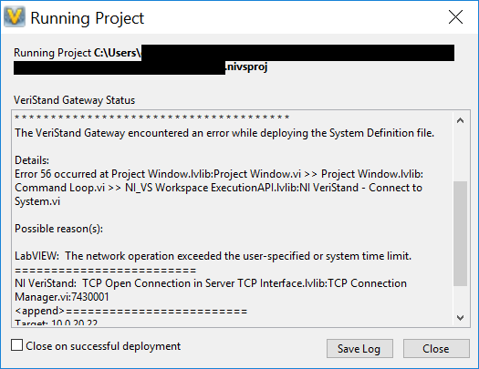Enable Close on successful deployment checkbox
Image resolution: width=479 pixels, height=369 pixels.
(16, 345)
